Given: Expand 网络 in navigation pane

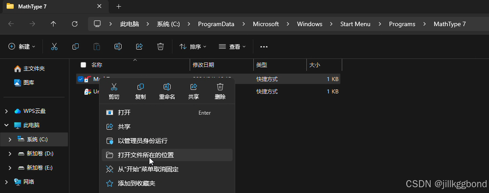Looking at the screenshot, I should 6,182.
